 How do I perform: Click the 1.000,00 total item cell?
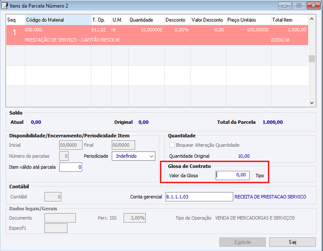pos(297,30)
